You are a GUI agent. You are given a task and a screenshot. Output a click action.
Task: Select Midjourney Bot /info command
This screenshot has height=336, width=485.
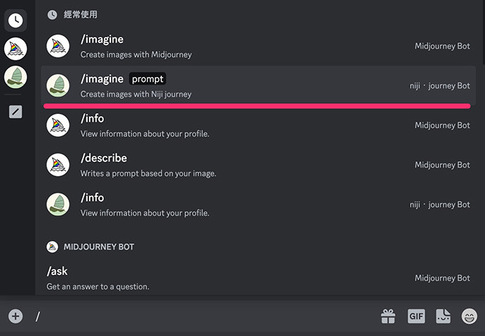click(258, 125)
